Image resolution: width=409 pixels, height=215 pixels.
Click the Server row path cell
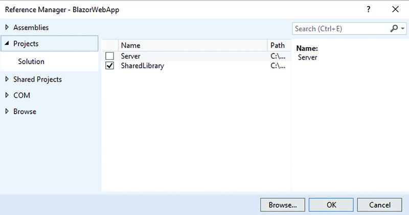278,56
